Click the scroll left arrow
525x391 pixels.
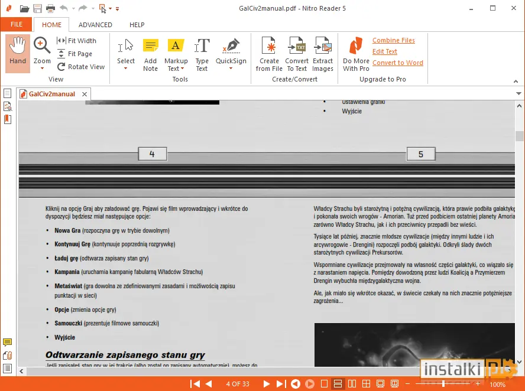coord(21,371)
